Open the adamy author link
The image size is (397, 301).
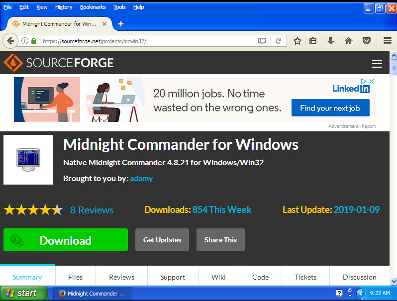coord(141,179)
